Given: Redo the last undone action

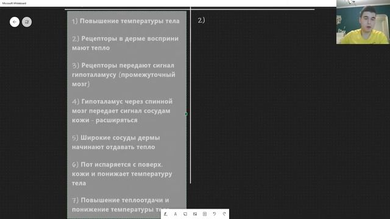Looking at the screenshot, I should click(224, 214).
